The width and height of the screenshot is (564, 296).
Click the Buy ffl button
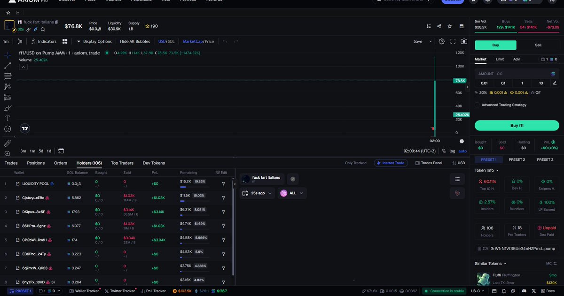pos(517,125)
